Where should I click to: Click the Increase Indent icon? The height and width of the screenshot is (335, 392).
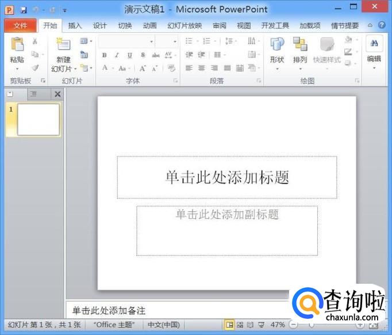[x=202, y=55]
